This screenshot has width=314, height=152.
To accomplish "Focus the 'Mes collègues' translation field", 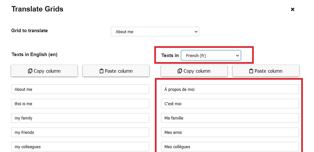I will click(x=230, y=147).
